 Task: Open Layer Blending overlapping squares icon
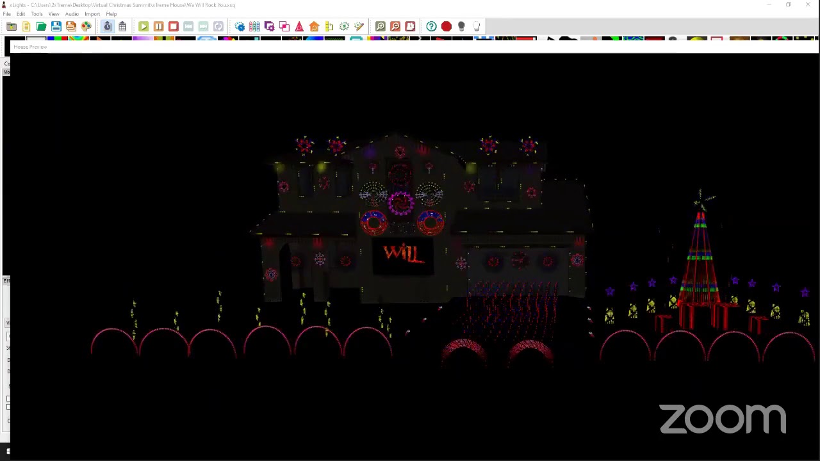click(284, 26)
